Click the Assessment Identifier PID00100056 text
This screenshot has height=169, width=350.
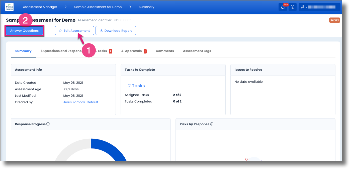click(106, 20)
